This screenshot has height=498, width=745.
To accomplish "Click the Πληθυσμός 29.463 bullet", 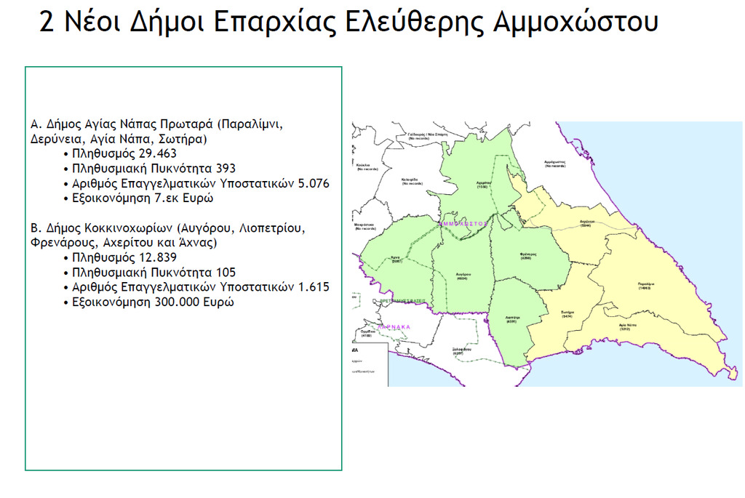I will point(124,153).
